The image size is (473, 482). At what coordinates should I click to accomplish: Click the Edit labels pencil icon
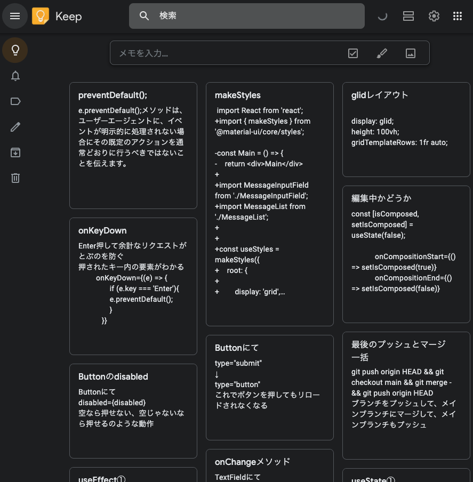[15, 127]
